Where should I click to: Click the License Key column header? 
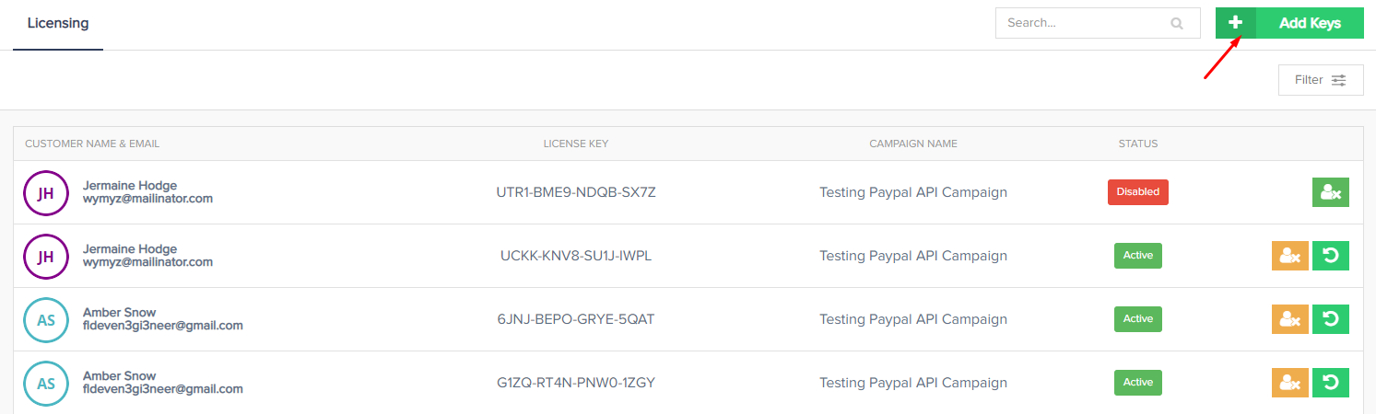(x=575, y=144)
